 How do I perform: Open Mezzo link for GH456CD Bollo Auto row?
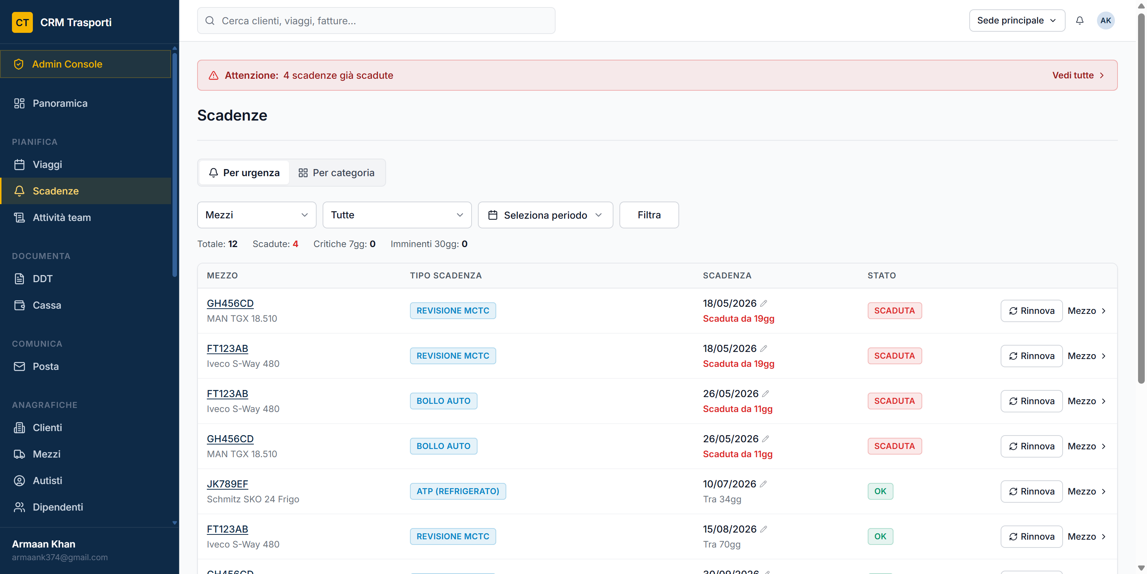[x=1087, y=446]
